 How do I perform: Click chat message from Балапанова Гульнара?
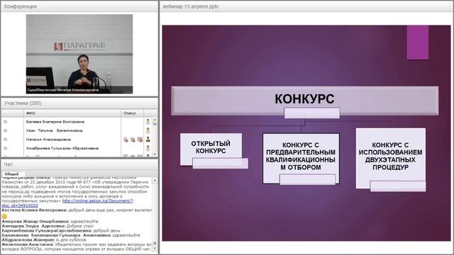[x=71, y=235]
